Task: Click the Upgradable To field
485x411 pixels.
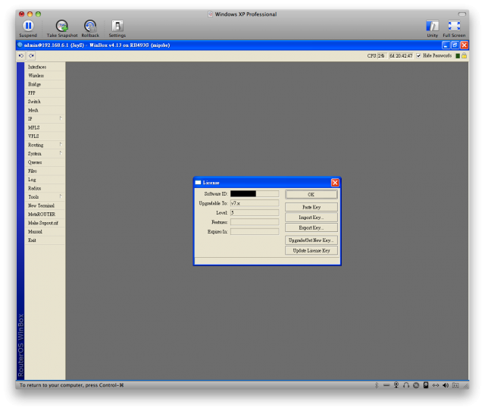Action: 255,203
